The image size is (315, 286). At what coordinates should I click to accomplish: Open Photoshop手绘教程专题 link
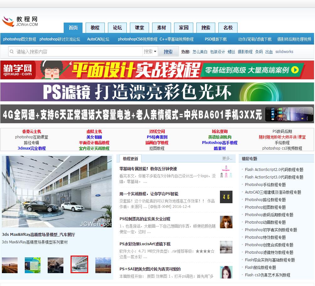point(265,185)
